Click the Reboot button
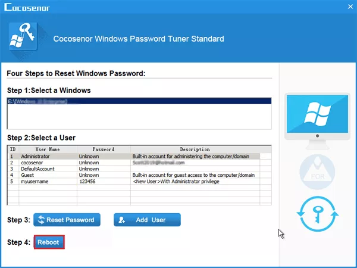The height and width of the screenshot is (268, 357). 49,242
